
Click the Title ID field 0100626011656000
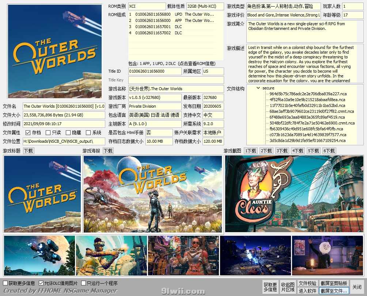155,71
